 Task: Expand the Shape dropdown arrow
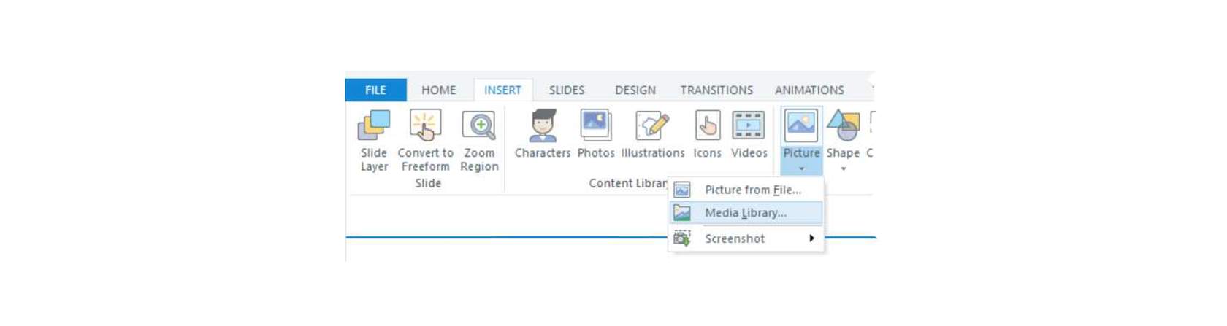point(844,169)
